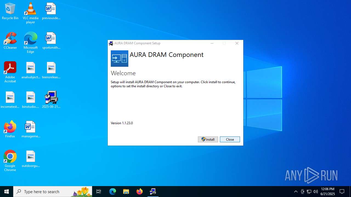Click the AURA DRAM Component title text

pyautogui.click(x=166, y=55)
